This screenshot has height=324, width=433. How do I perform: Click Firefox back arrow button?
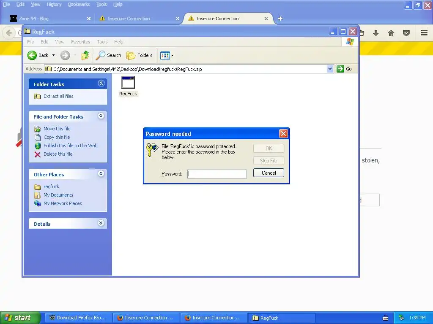[9, 33]
